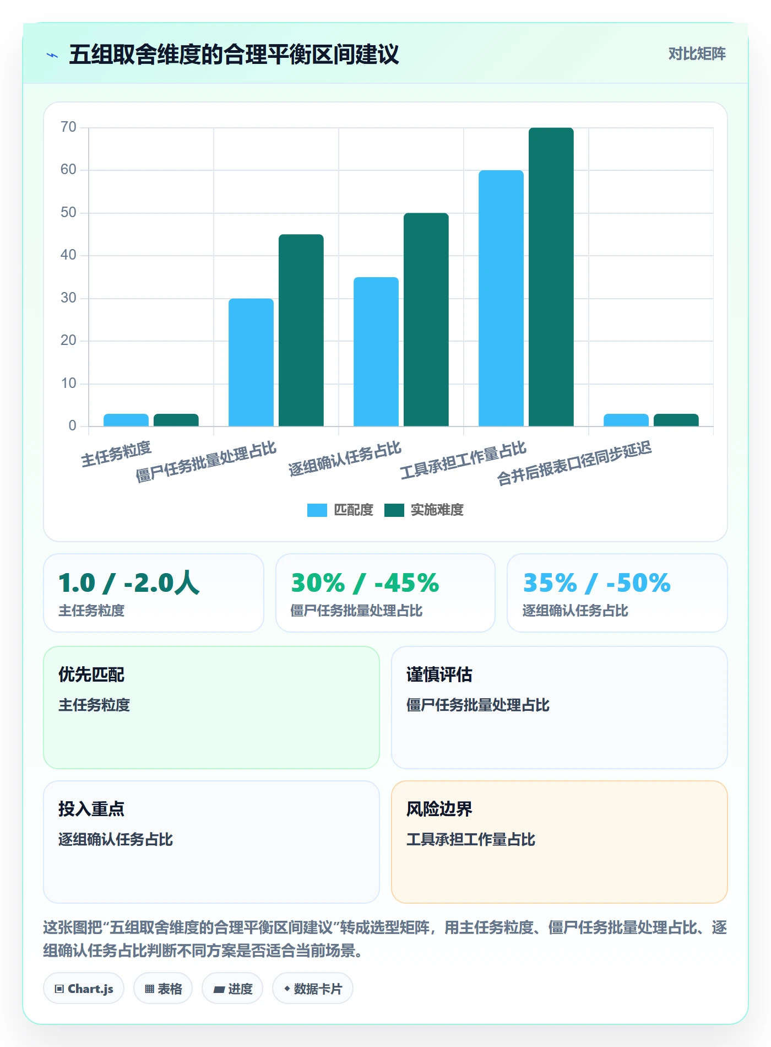Click the 匹配度 bar for 僵尸任务批量处理占比
This screenshot has height=1047, width=771.
pos(251,362)
